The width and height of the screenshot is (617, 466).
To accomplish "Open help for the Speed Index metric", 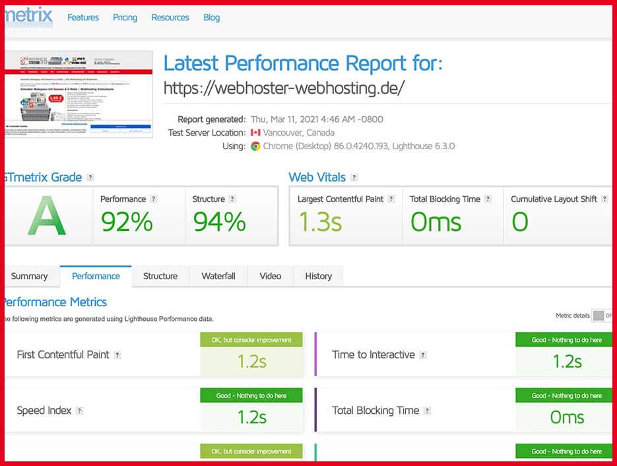I will tap(80, 411).
